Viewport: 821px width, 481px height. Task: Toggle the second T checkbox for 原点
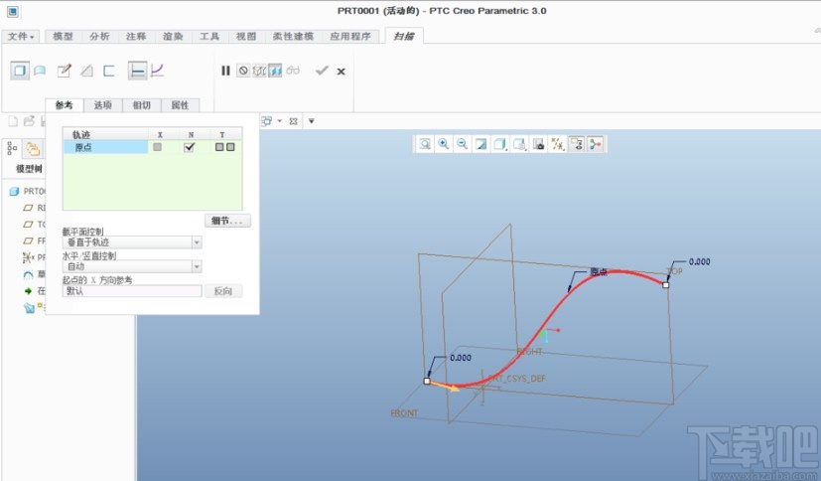coord(230,147)
